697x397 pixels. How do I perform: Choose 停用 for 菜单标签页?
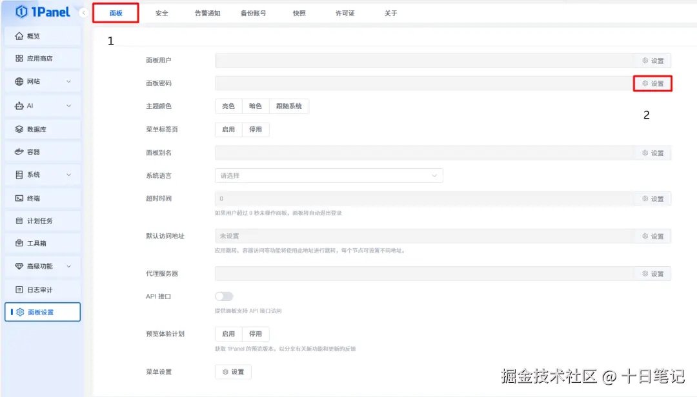(255, 130)
